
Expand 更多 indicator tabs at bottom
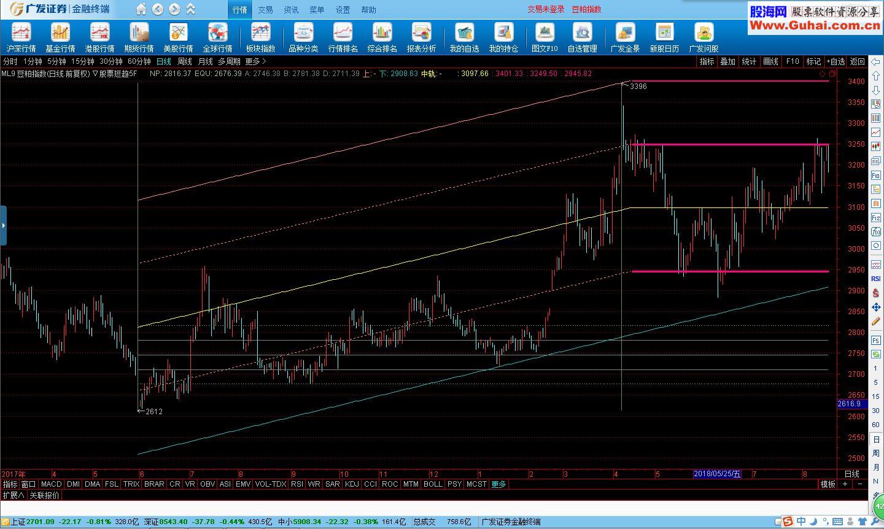coord(498,484)
